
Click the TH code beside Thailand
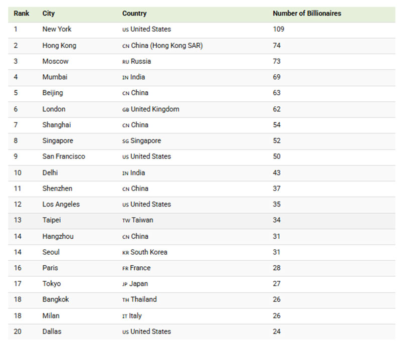tap(125, 300)
